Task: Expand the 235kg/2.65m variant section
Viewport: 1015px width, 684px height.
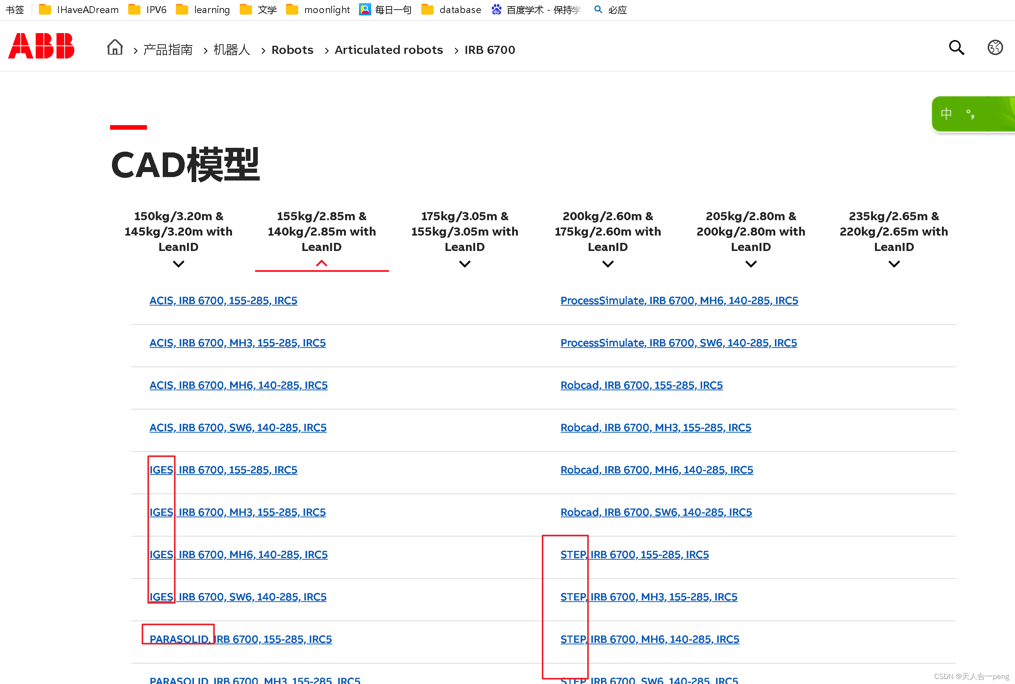Action: [894, 264]
